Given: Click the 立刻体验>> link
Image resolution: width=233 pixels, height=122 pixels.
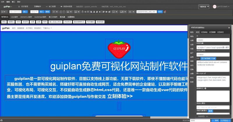Looking at the screenshot, I should 120,96.
